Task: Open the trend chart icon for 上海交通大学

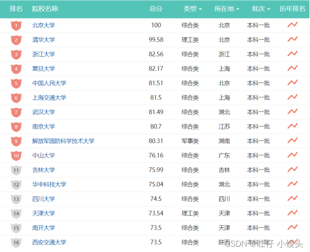Action: click(292, 97)
